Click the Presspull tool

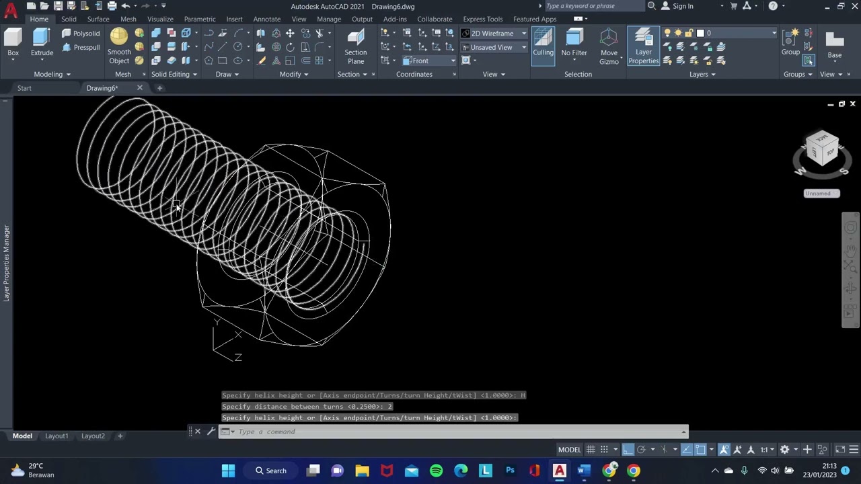coord(81,47)
